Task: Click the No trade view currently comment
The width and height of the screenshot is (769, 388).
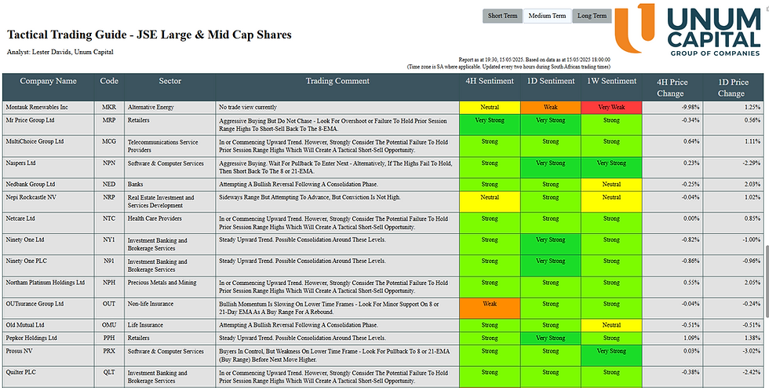Action: (x=248, y=107)
